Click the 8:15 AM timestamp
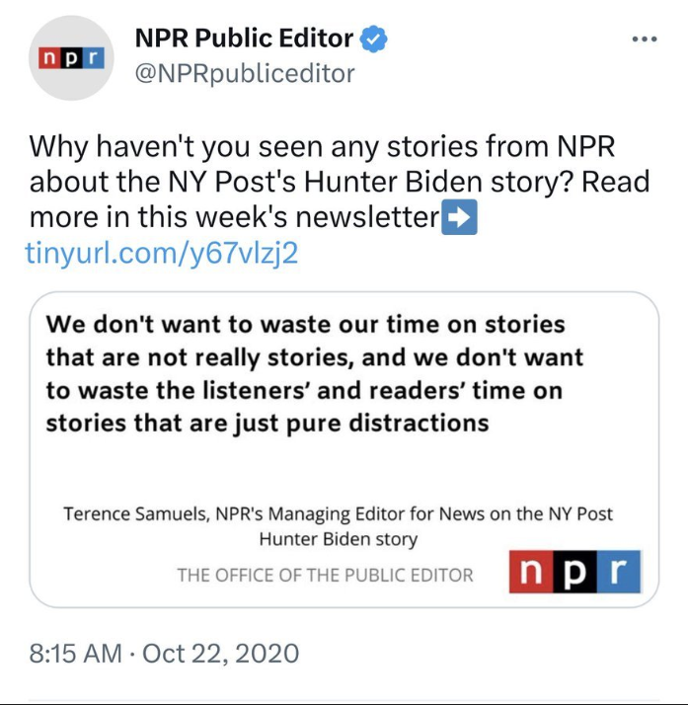 click(75, 654)
